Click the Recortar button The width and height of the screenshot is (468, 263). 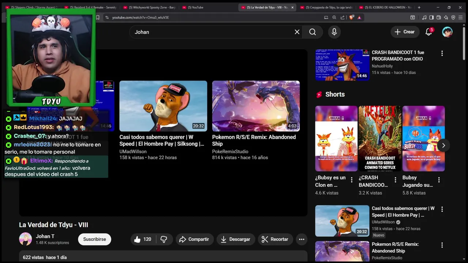pos(275,239)
